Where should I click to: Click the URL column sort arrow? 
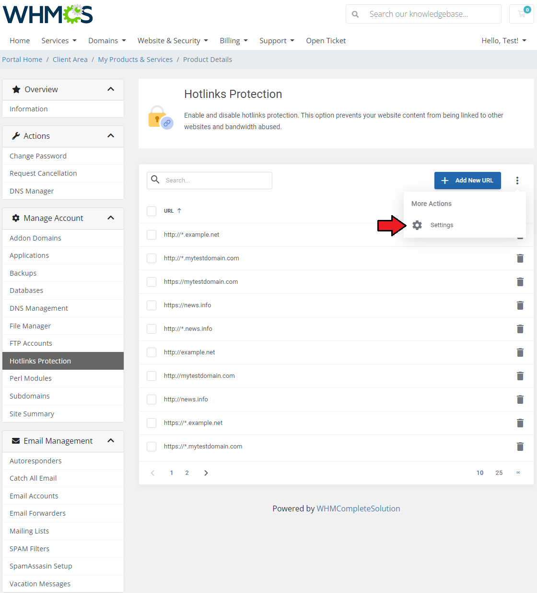pos(179,211)
